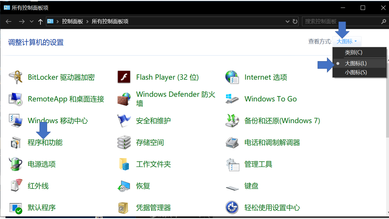Click the 管理工具 gear checklist icon
Screen dimensions: 389x219
232,164
